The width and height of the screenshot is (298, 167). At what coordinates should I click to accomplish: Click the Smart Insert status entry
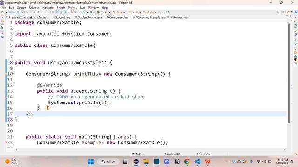click(173, 154)
